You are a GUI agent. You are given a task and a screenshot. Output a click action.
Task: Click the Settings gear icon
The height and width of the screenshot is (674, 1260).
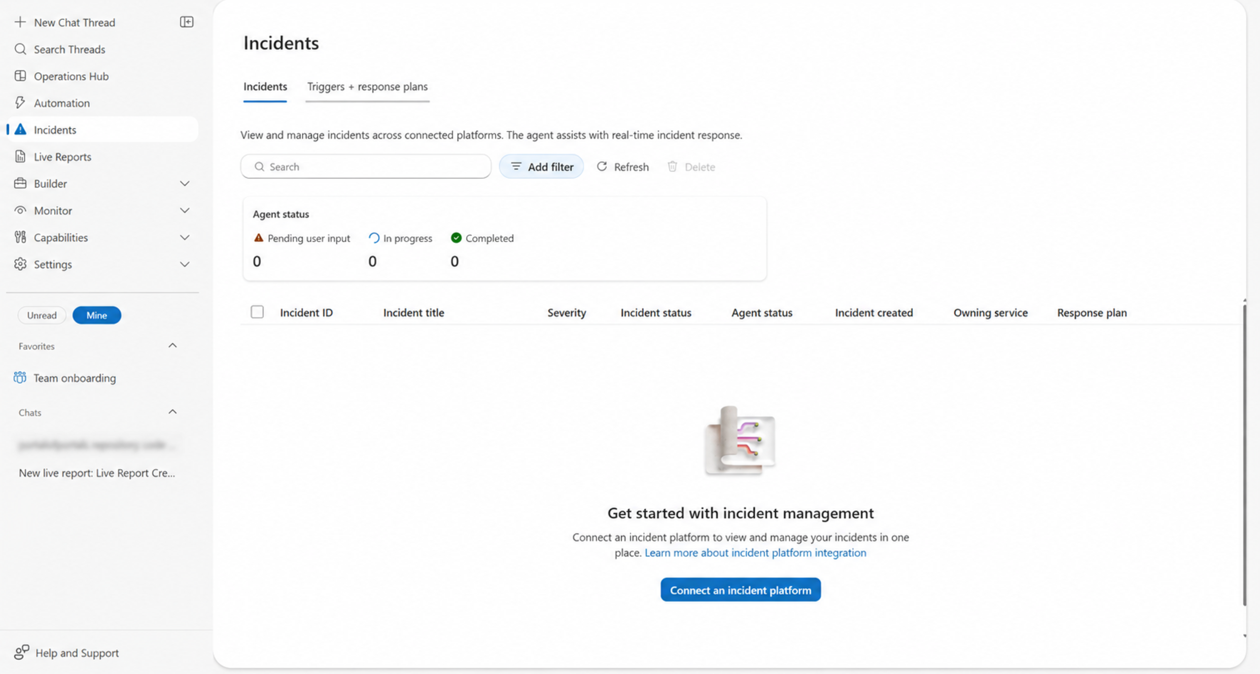point(20,264)
